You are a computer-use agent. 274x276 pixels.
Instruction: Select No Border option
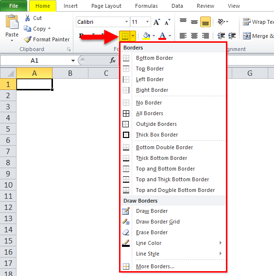173,103
